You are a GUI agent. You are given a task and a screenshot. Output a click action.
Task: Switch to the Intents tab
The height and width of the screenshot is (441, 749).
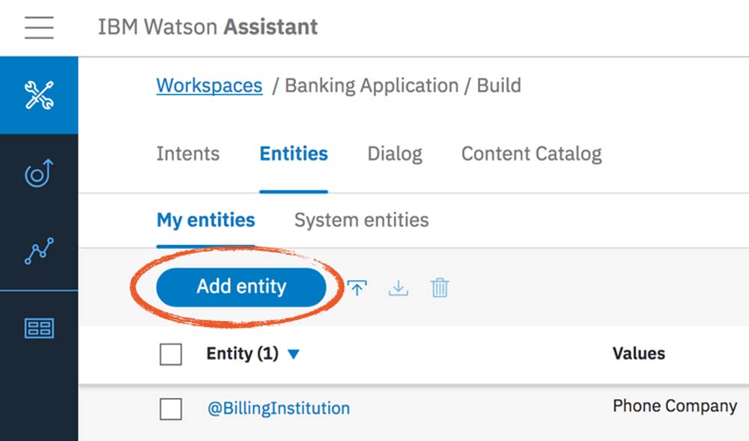tap(188, 154)
